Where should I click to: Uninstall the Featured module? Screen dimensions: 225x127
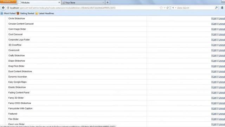222,114
